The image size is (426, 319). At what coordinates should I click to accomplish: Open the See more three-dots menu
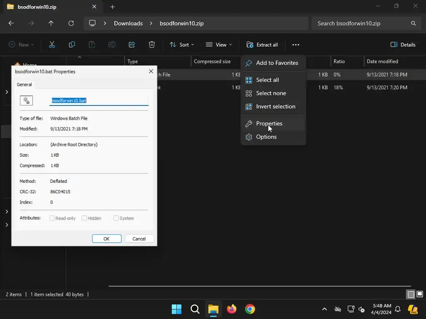click(x=296, y=45)
